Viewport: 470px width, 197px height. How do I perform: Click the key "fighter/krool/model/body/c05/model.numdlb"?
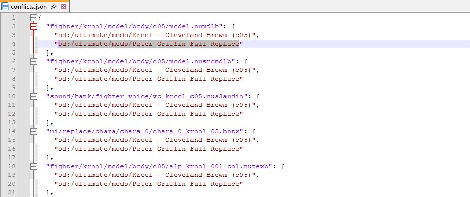point(134,26)
